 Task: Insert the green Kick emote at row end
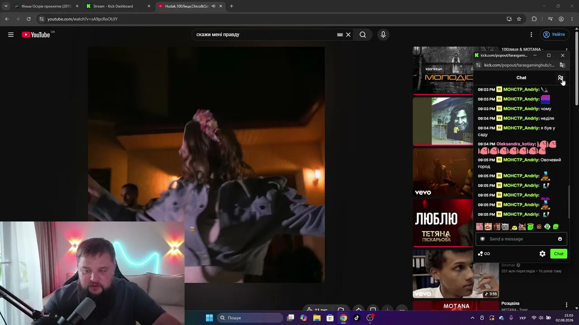555,227
